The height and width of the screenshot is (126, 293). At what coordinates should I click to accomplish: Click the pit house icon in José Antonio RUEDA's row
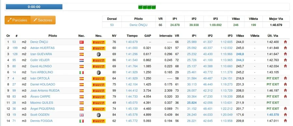tap(285, 90)
